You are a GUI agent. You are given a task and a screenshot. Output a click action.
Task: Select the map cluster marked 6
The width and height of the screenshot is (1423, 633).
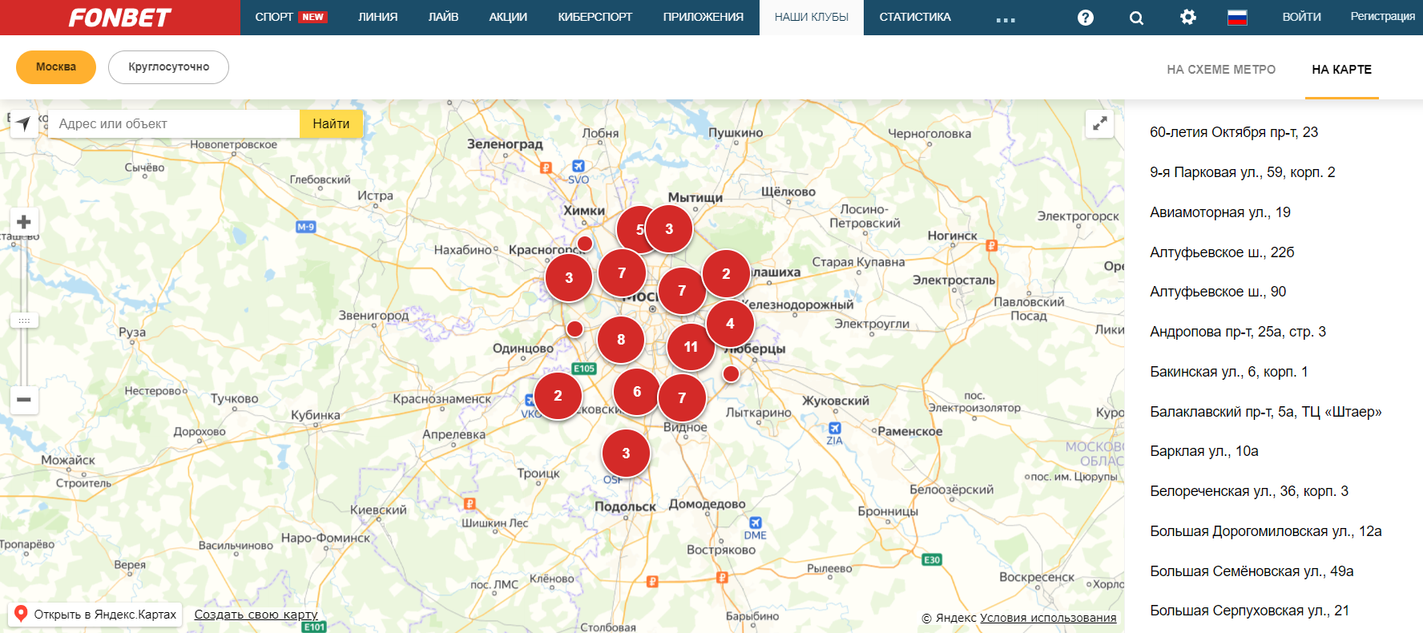[x=637, y=392]
